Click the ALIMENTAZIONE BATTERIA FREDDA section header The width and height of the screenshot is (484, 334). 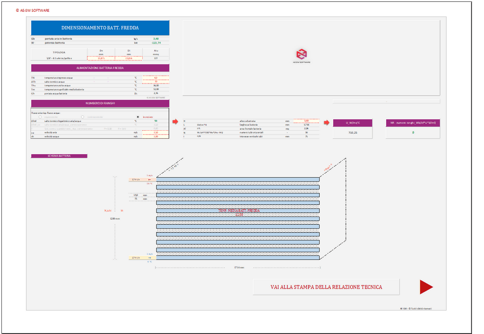pos(100,68)
